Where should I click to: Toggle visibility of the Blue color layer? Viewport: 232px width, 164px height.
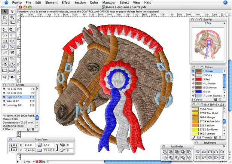tap(193, 91)
